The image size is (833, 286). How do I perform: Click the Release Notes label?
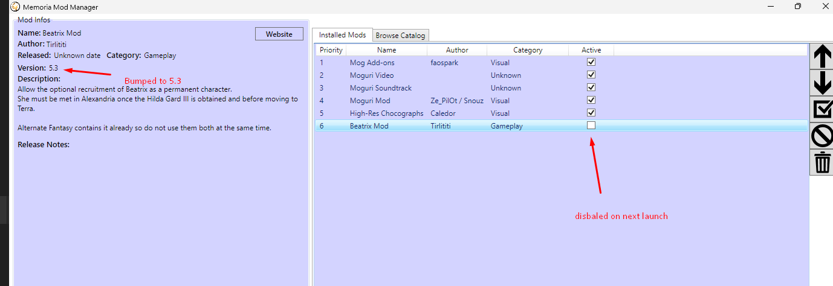pos(44,145)
